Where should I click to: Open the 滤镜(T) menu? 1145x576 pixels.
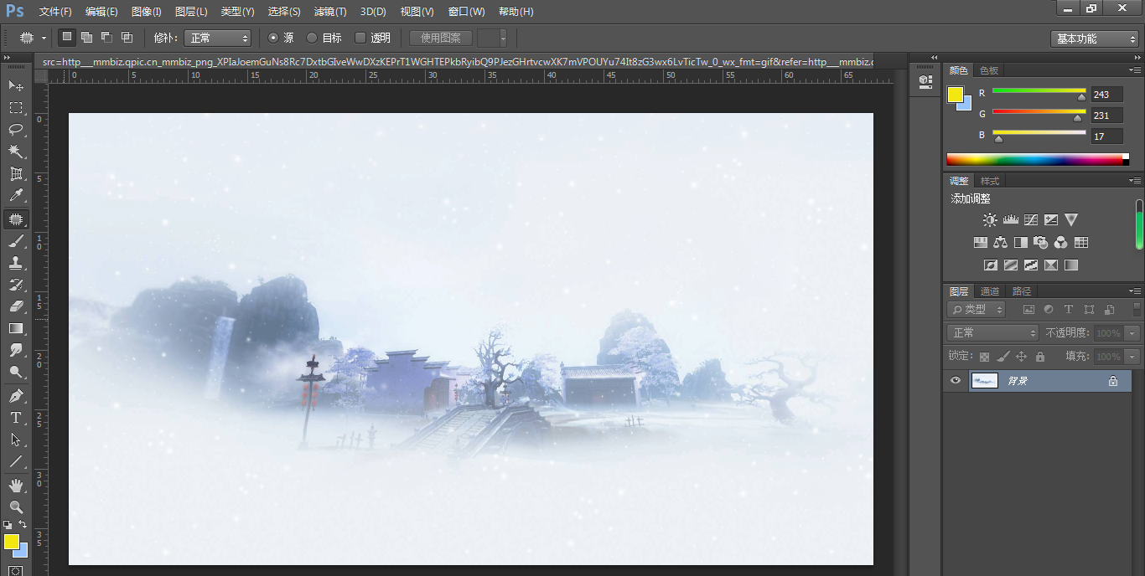click(329, 12)
